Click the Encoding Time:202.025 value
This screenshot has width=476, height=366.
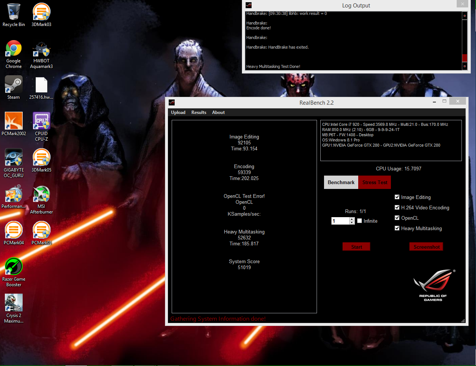tap(244, 178)
